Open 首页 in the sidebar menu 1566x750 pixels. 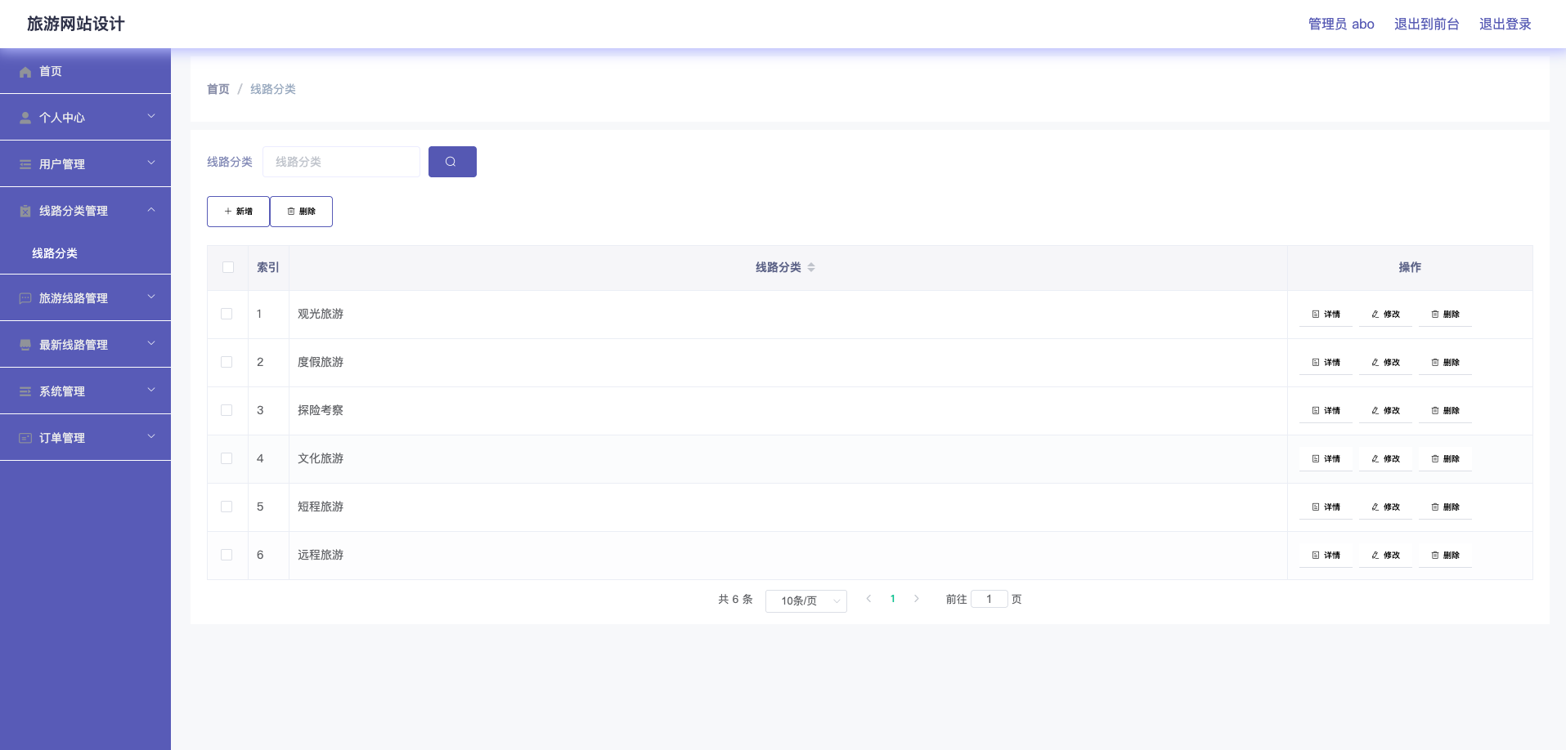85,71
